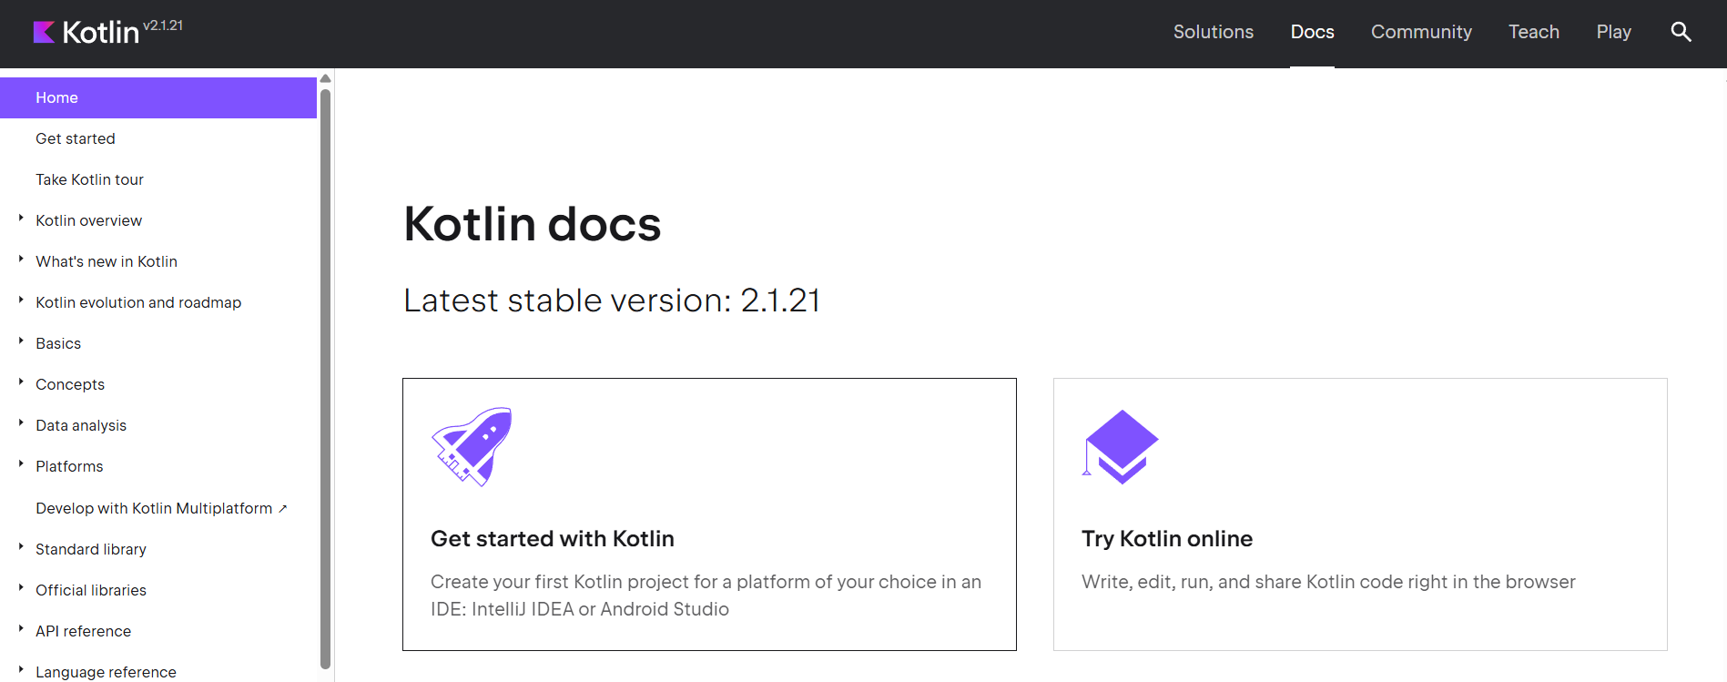Expand Kotlin evolution and roadmap section
The width and height of the screenshot is (1727, 682).
pos(21,300)
